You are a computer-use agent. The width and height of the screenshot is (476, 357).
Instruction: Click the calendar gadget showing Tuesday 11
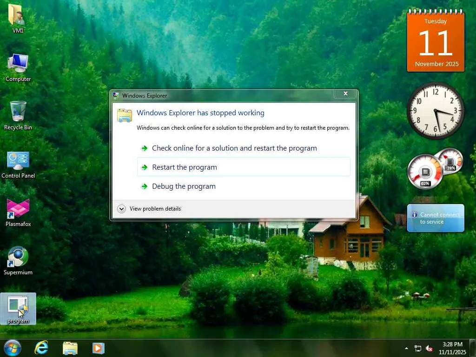[x=436, y=40]
